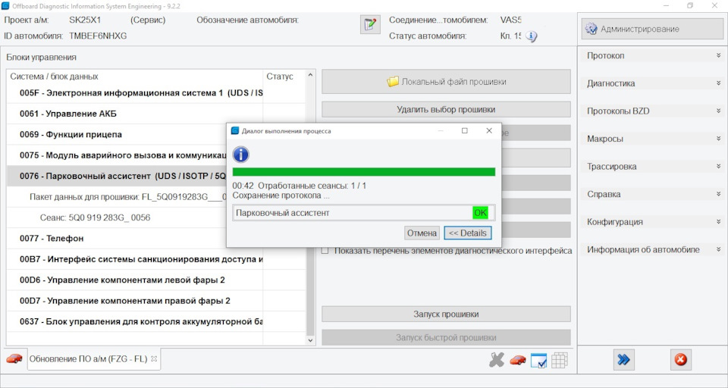
Task: Maximize the process dialog window
Action: (464, 131)
